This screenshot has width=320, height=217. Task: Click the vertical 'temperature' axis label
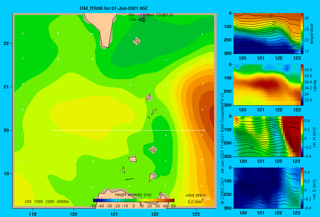coord(312,34)
